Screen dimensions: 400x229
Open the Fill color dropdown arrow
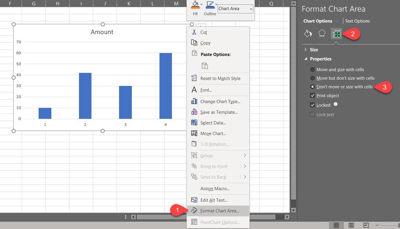coord(202,4)
